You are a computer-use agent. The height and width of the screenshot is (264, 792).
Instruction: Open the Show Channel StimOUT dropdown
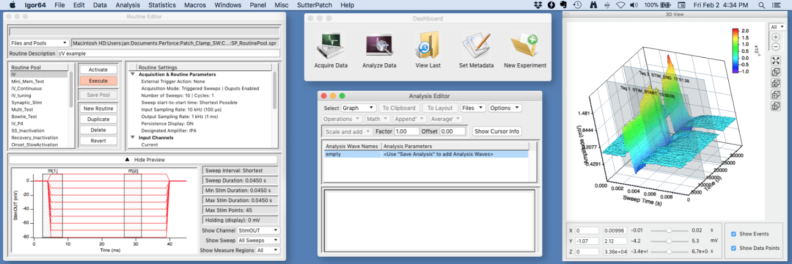[258, 230]
